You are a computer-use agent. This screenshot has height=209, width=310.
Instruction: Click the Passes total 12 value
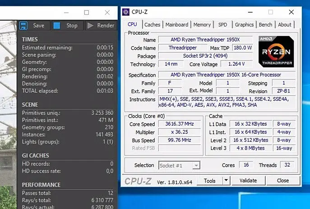click(x=111, y=193)
